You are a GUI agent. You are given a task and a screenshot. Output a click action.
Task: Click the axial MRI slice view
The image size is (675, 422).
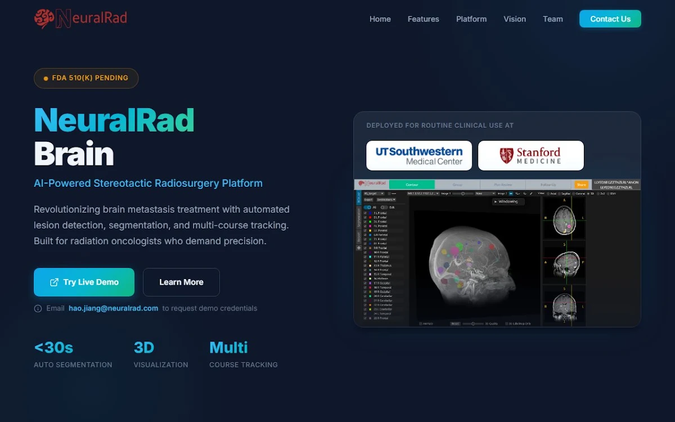(x=564, y=218)
